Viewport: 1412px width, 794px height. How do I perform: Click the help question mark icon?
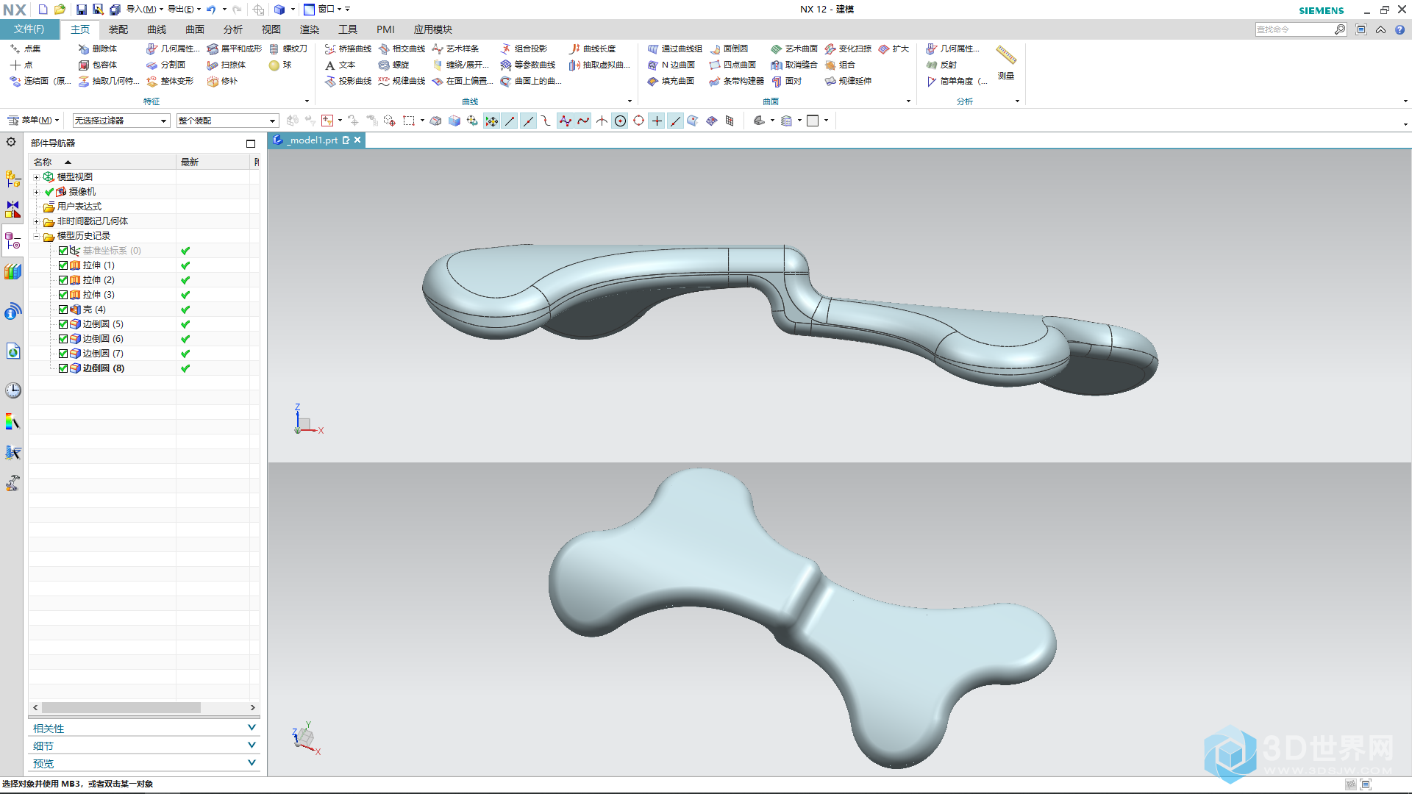point(1399,29)
